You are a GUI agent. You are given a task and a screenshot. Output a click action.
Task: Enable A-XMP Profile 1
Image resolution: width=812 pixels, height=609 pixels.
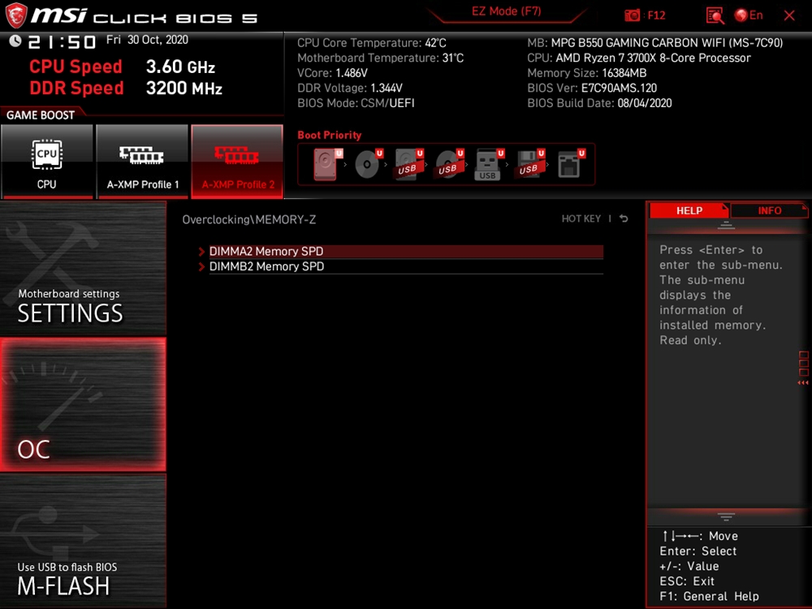click(142, 162)
